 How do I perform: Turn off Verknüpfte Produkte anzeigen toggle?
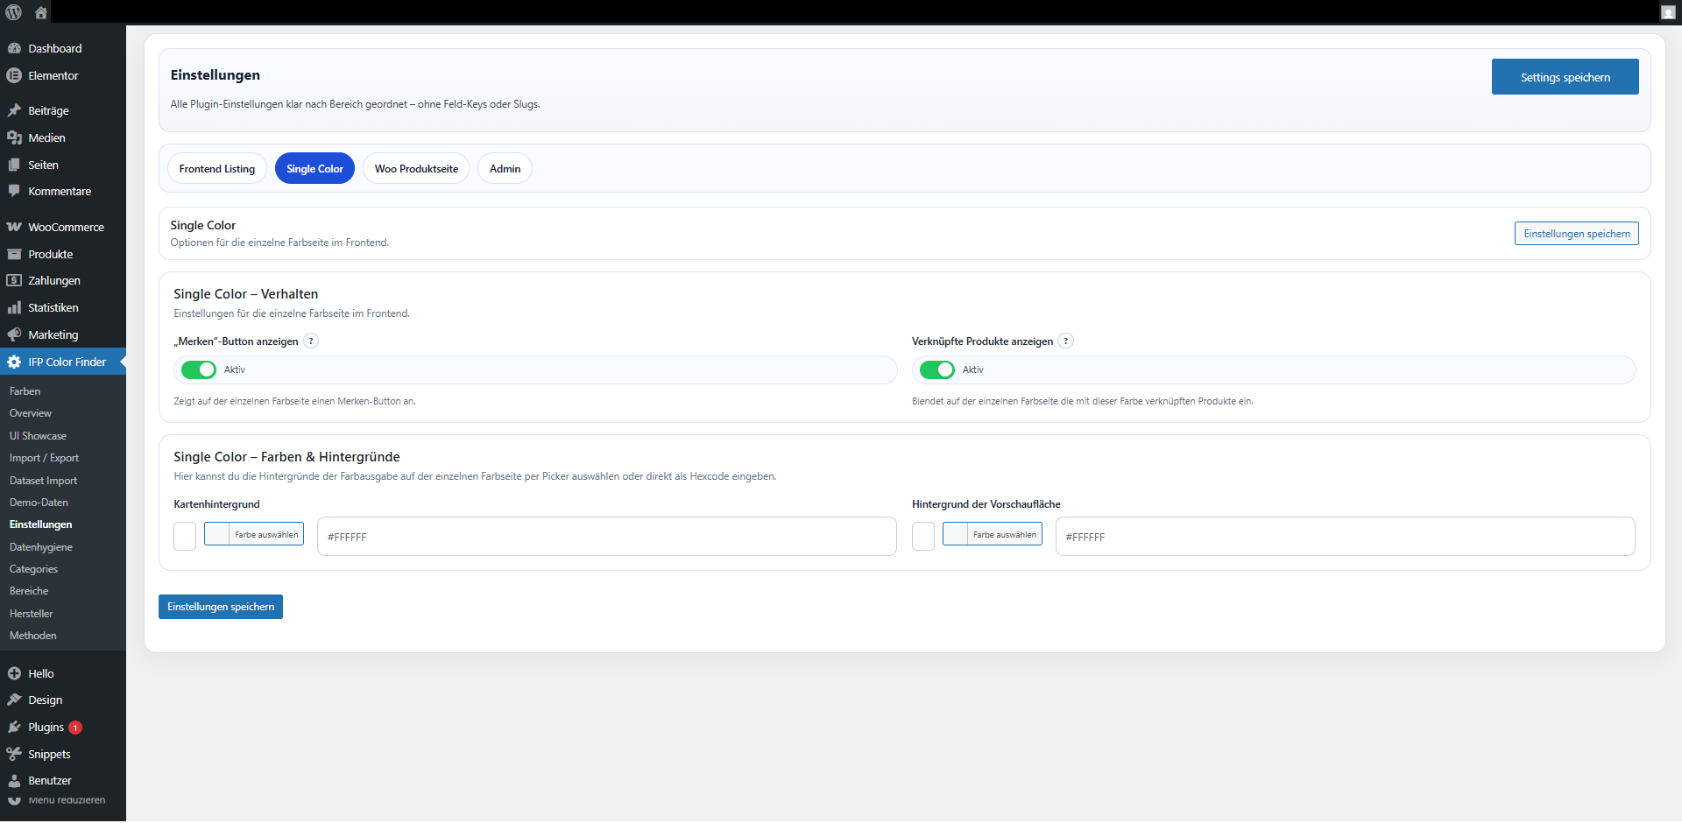click(x=936, y=370)
